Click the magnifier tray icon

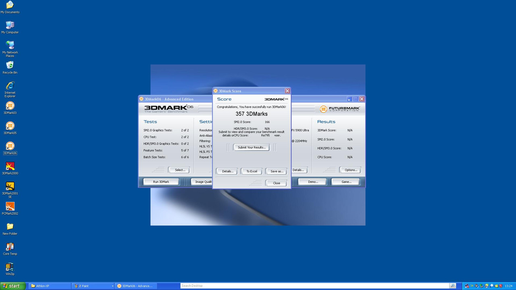coord(491,286)
